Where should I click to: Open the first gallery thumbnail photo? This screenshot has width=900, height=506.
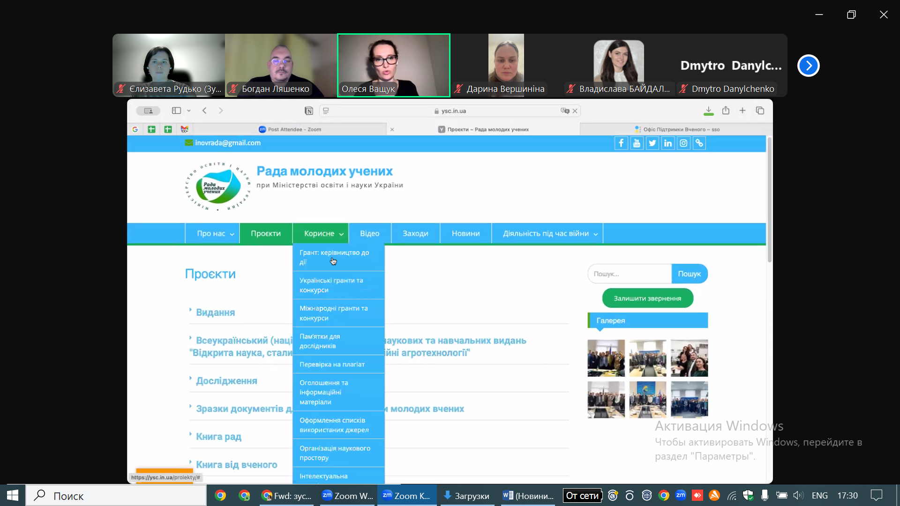tap(606, 358)
